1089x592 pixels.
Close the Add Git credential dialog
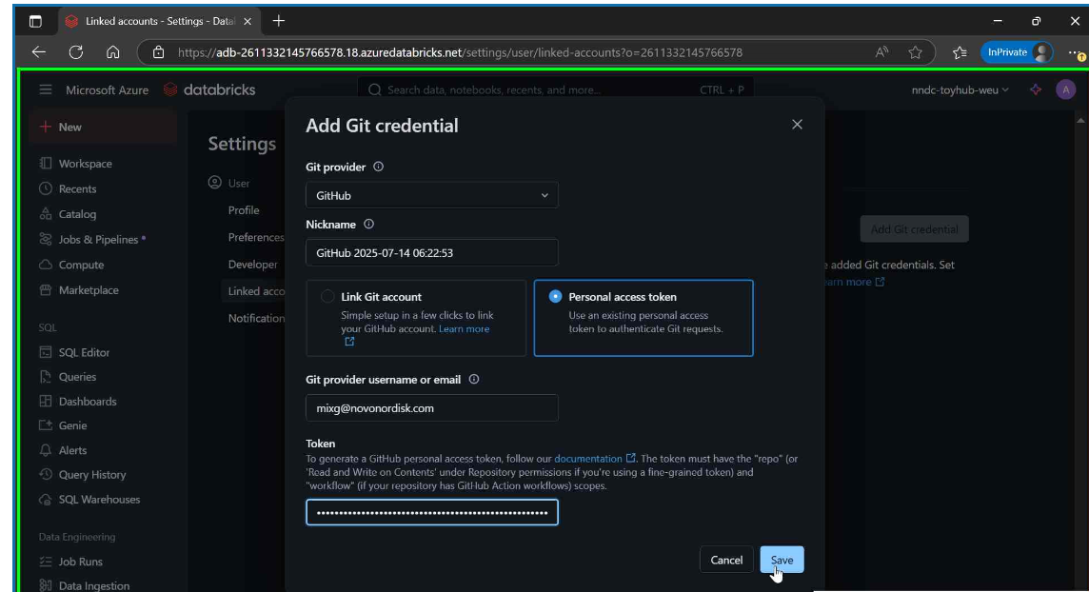(x=797, y=125)
